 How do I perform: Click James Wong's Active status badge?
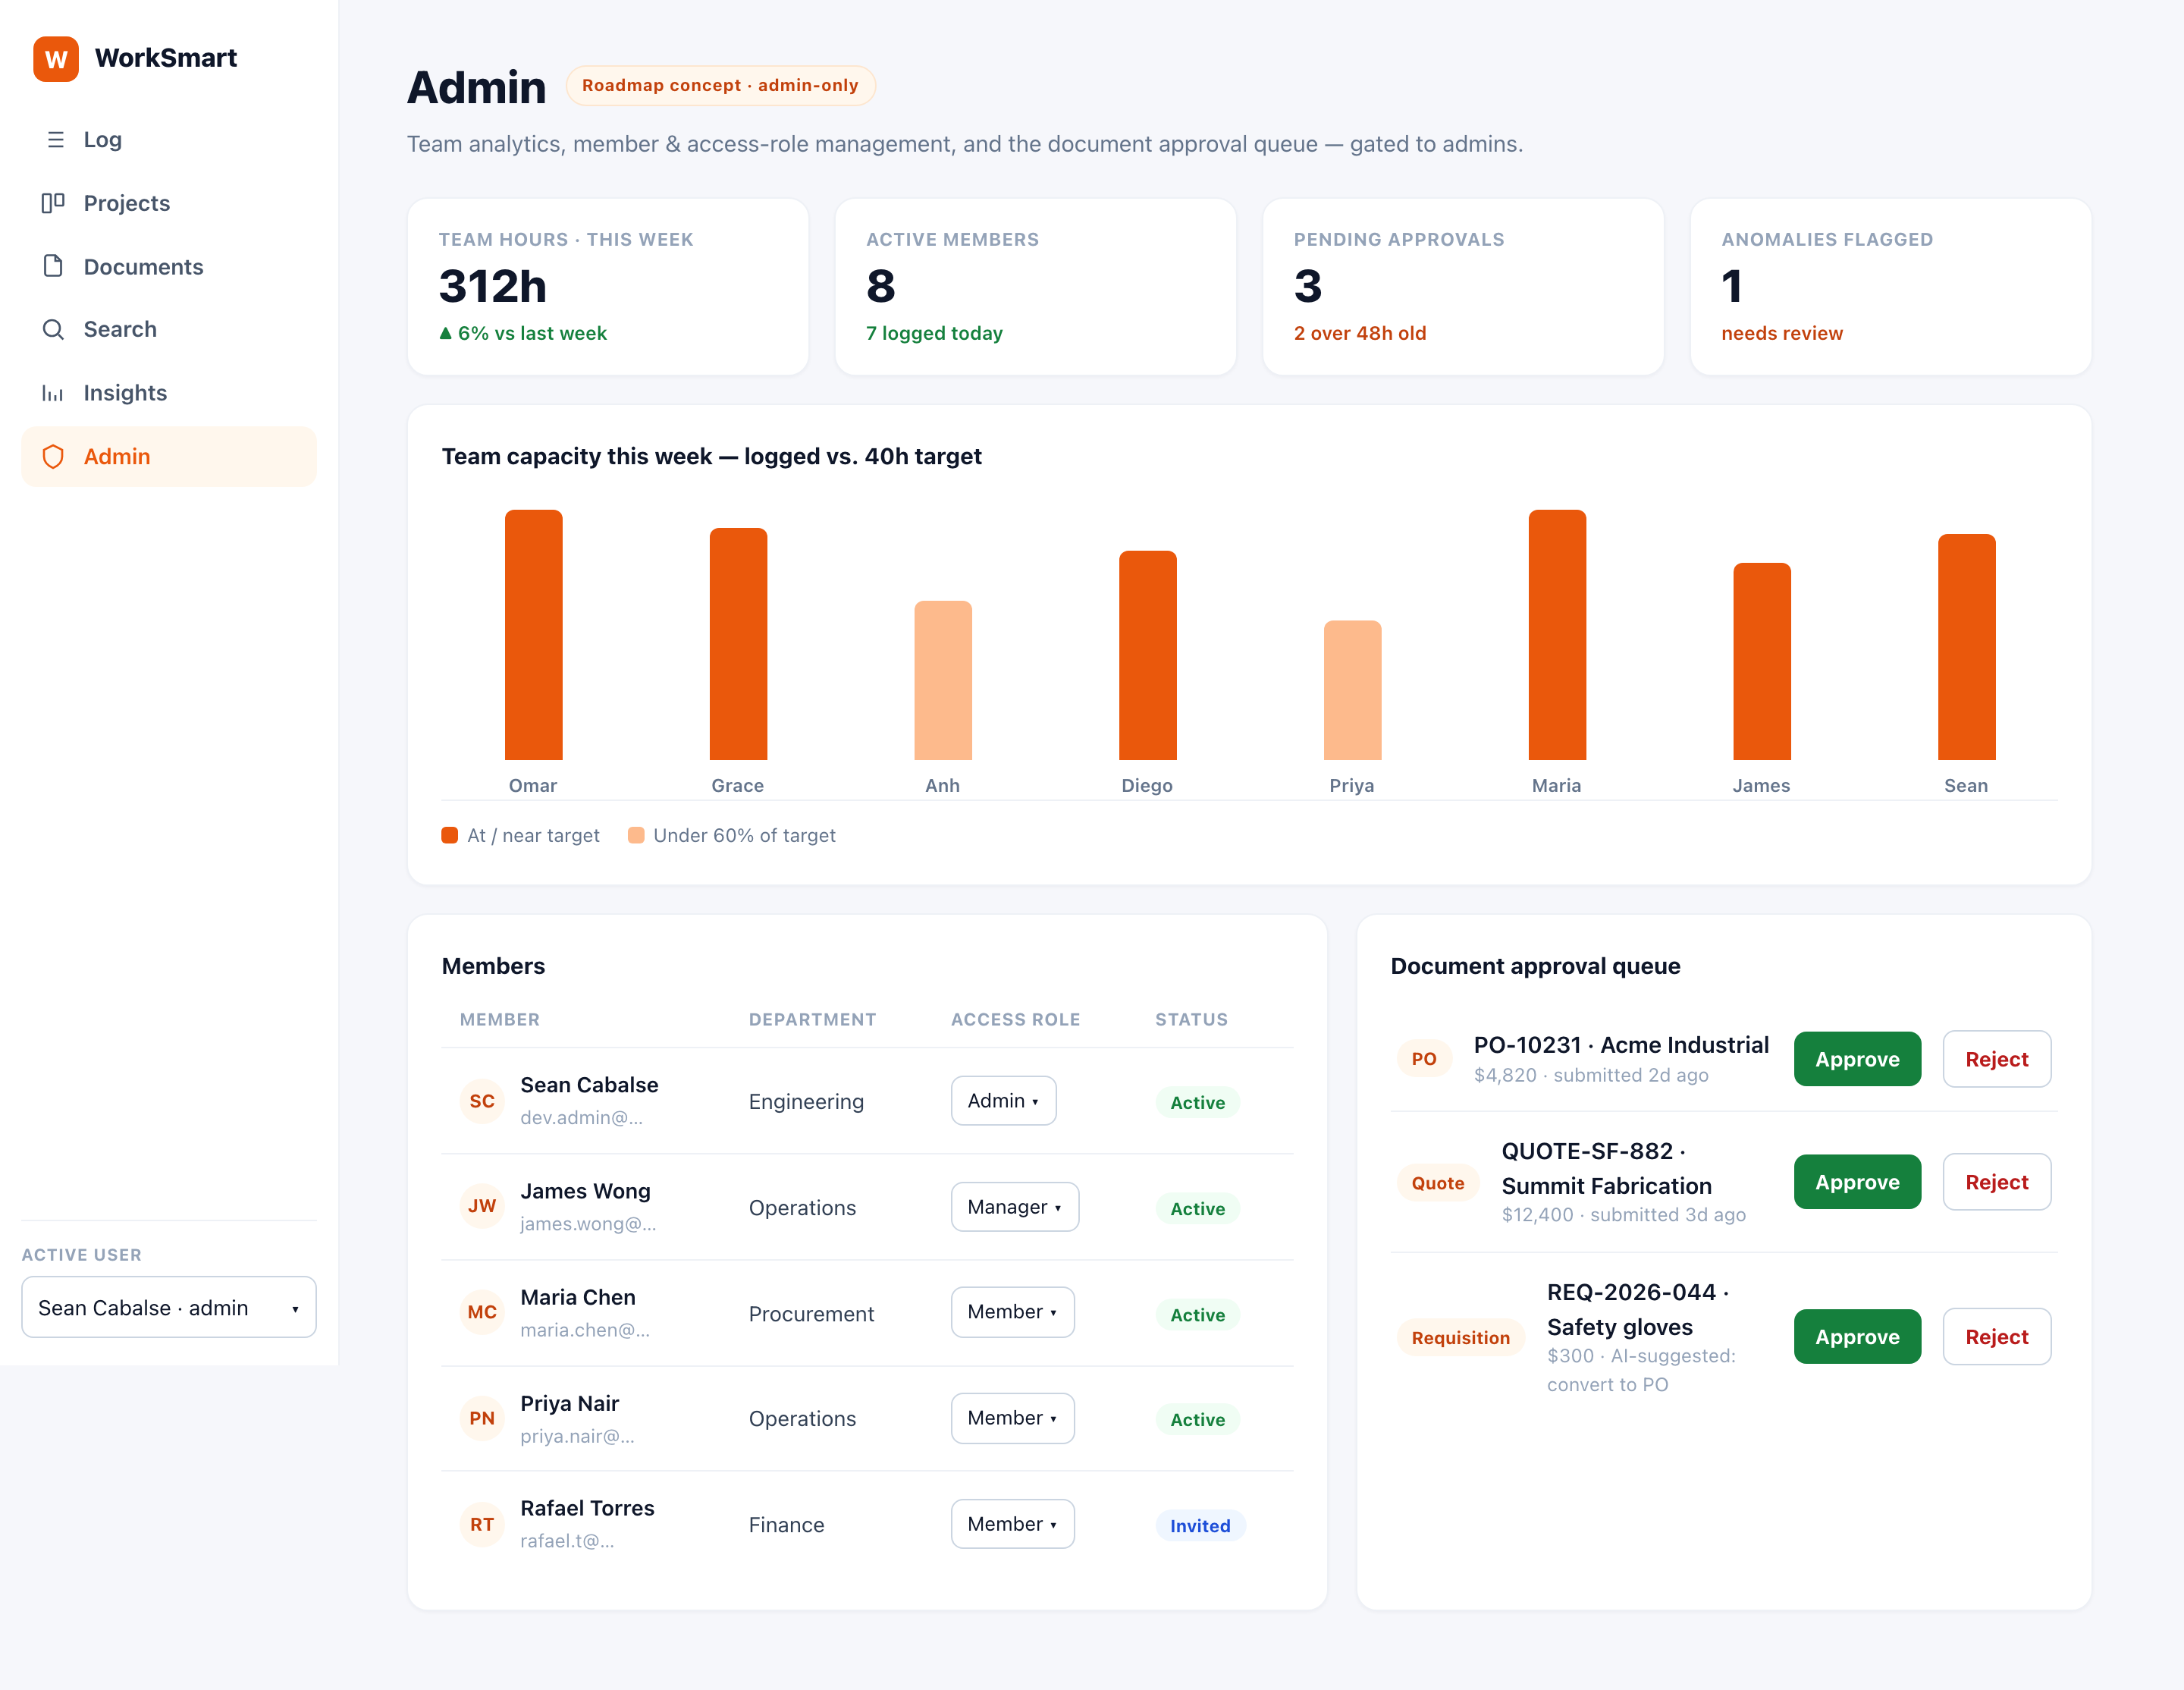pos(1197,1208)
